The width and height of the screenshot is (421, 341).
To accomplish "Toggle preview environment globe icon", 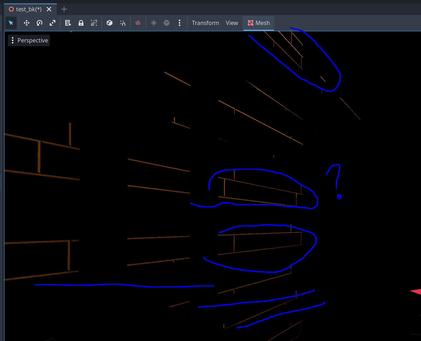I will click(167, 23).
